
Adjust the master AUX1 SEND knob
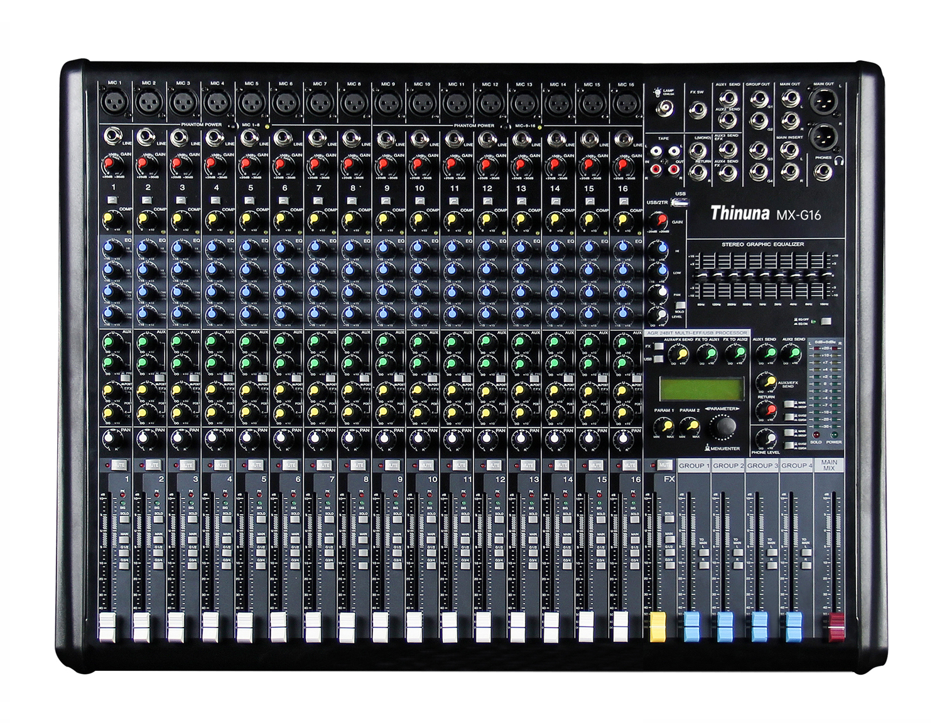coord(767,355)
